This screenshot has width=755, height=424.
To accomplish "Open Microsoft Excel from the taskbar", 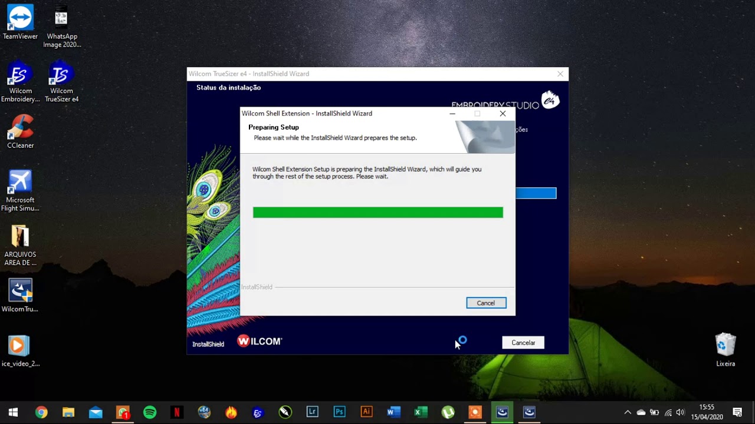I will pos(421,412).
